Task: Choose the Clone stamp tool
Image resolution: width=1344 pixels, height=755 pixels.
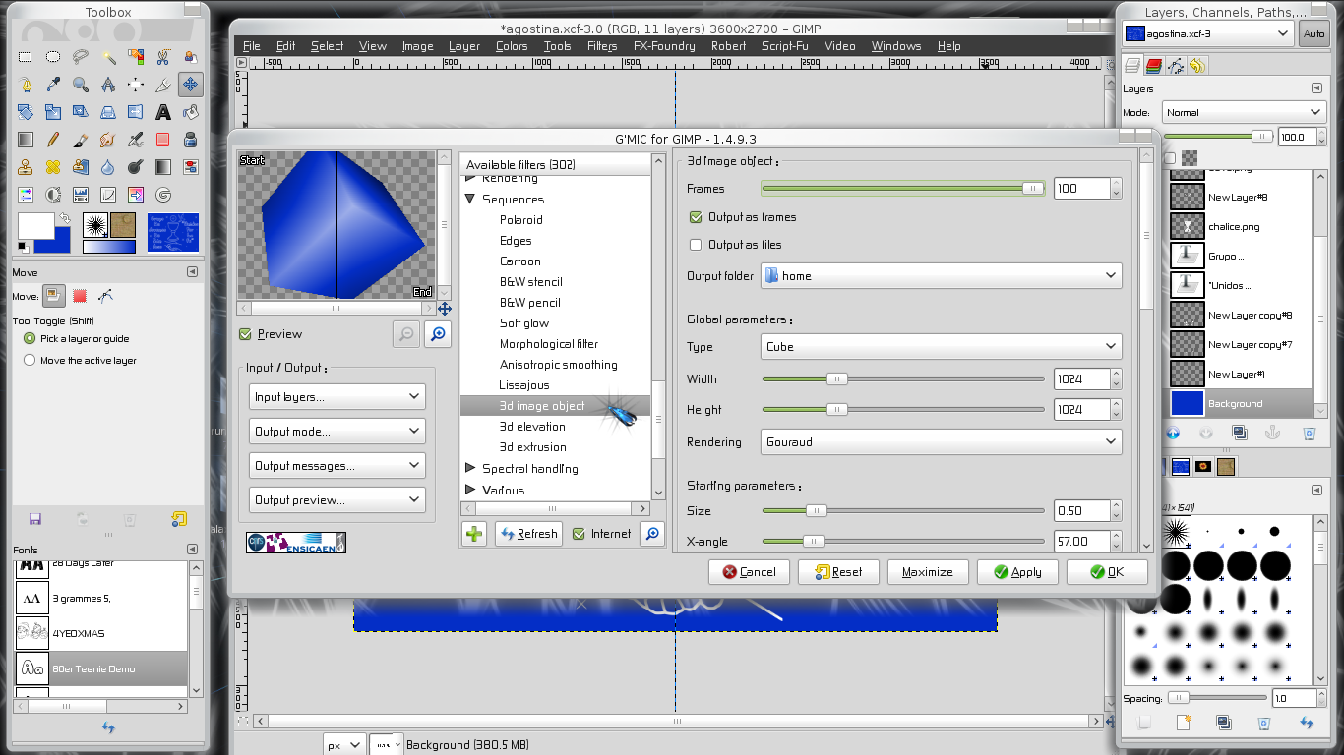Action: (x=26, y=167)
